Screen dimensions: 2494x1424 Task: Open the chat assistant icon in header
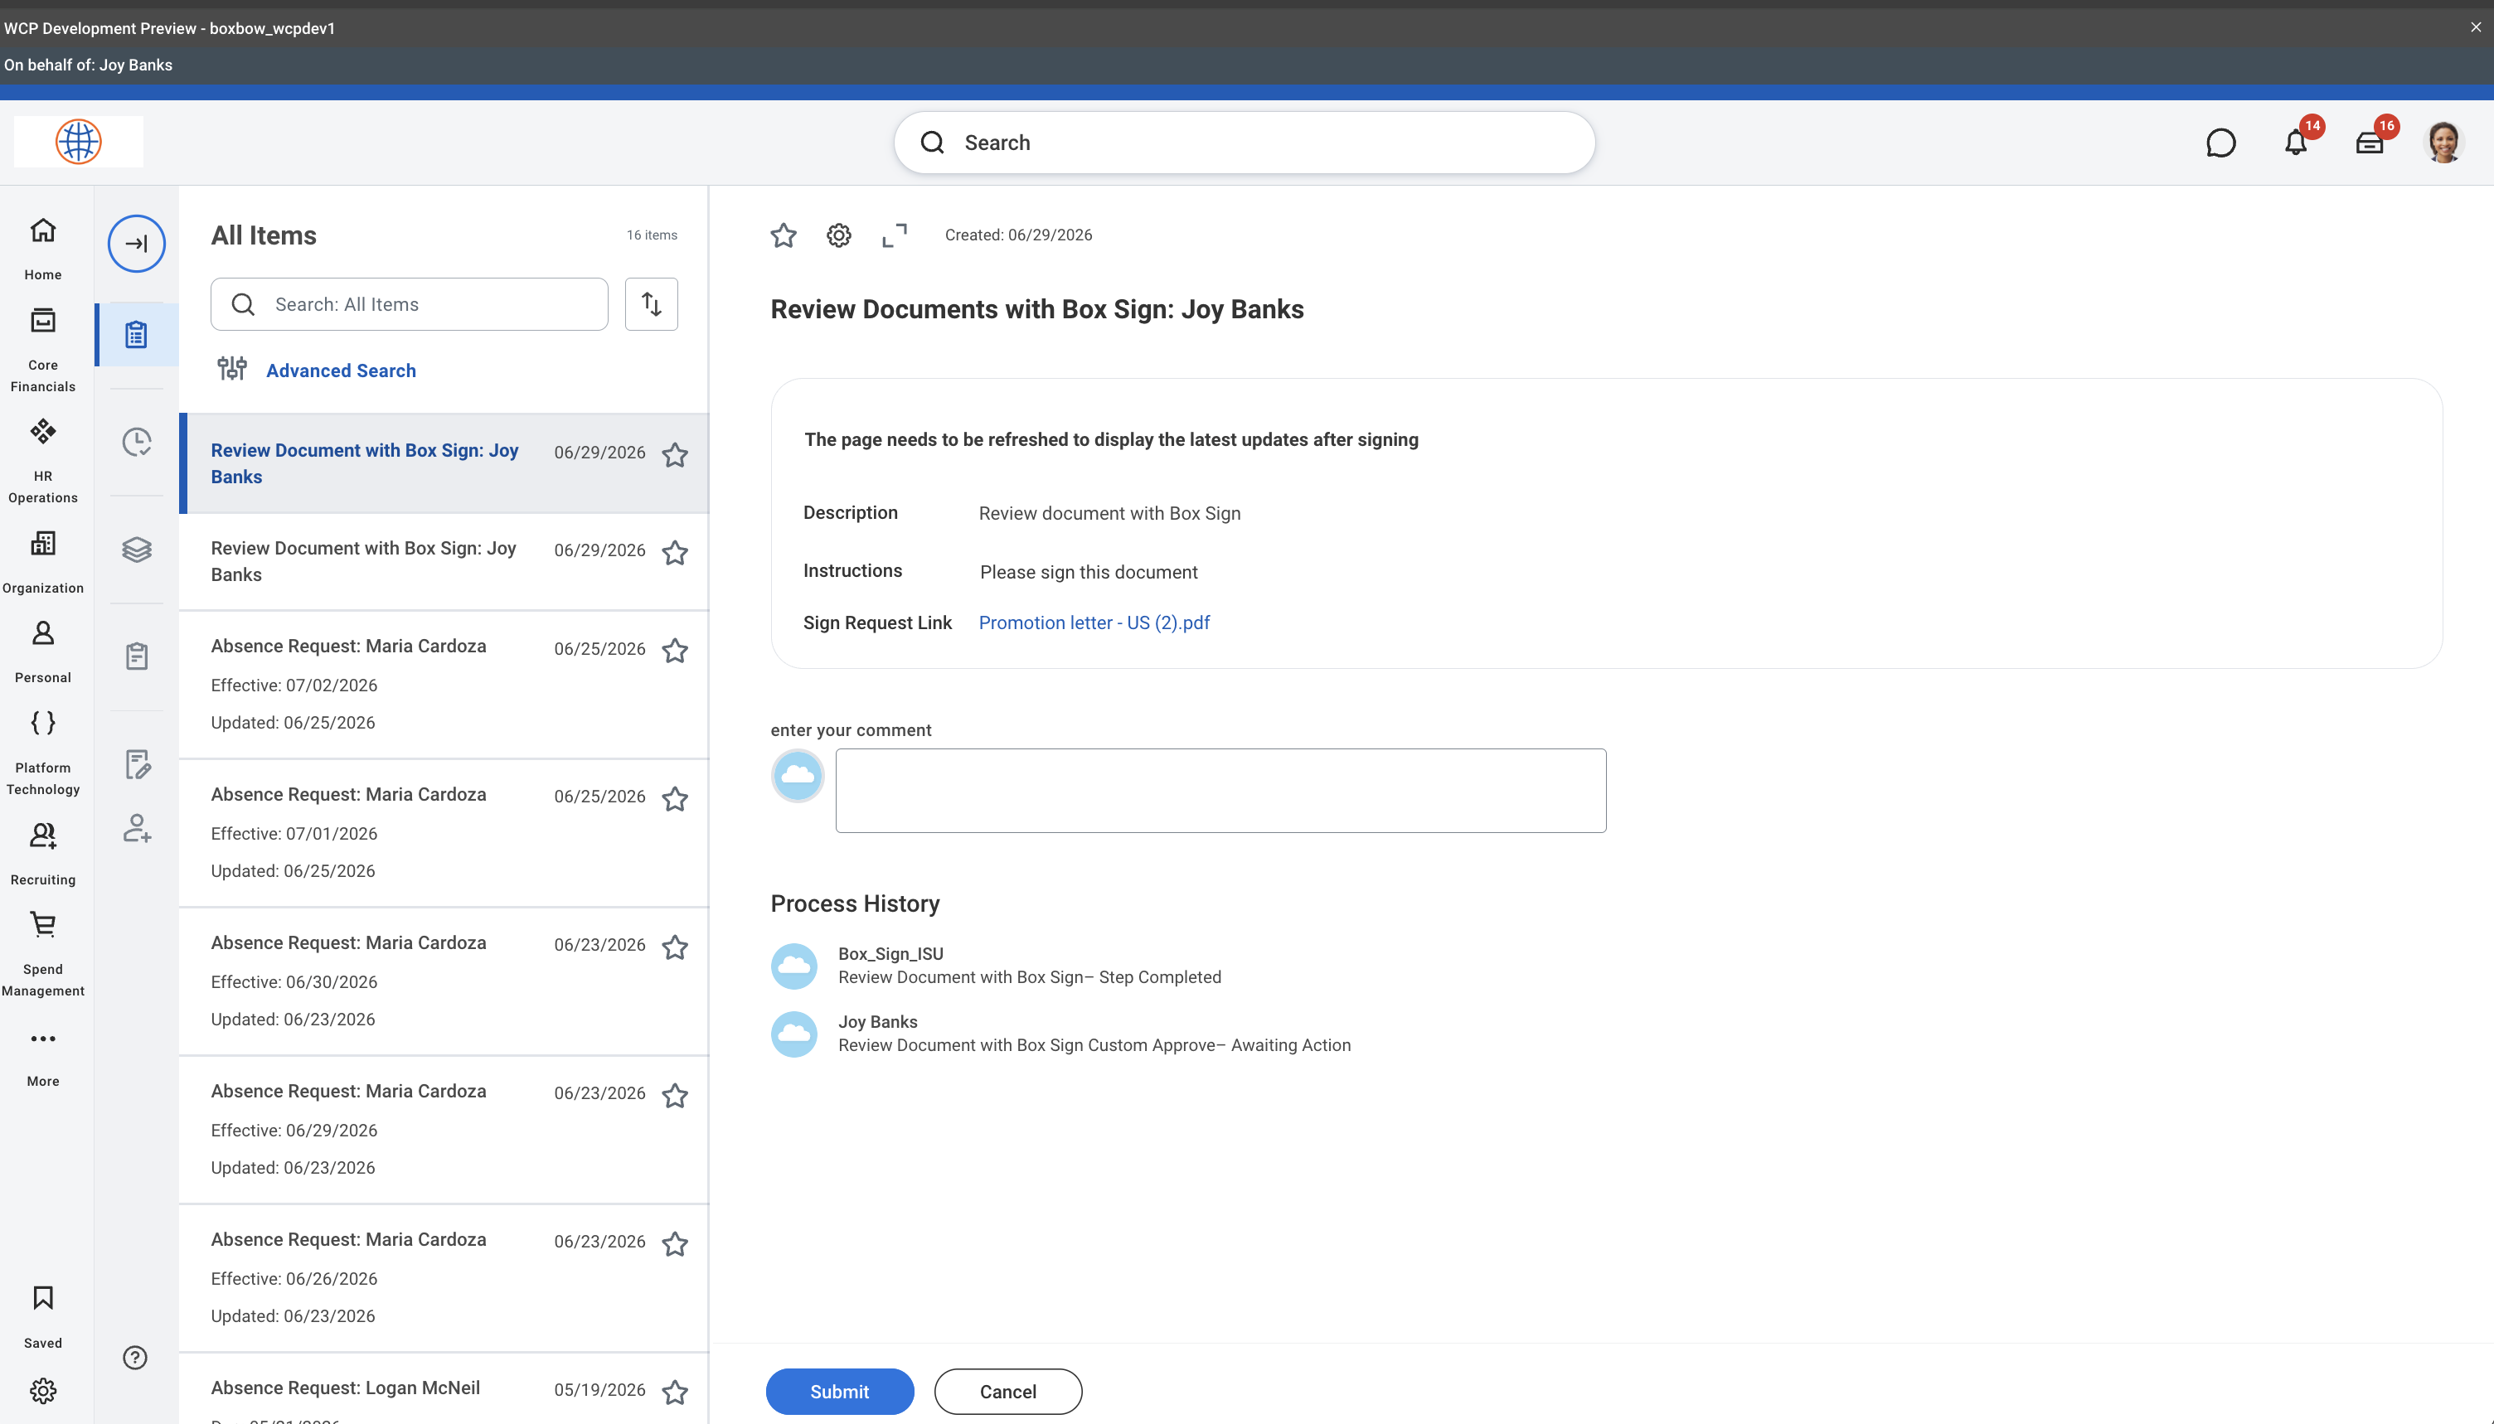click(2221, 143)
